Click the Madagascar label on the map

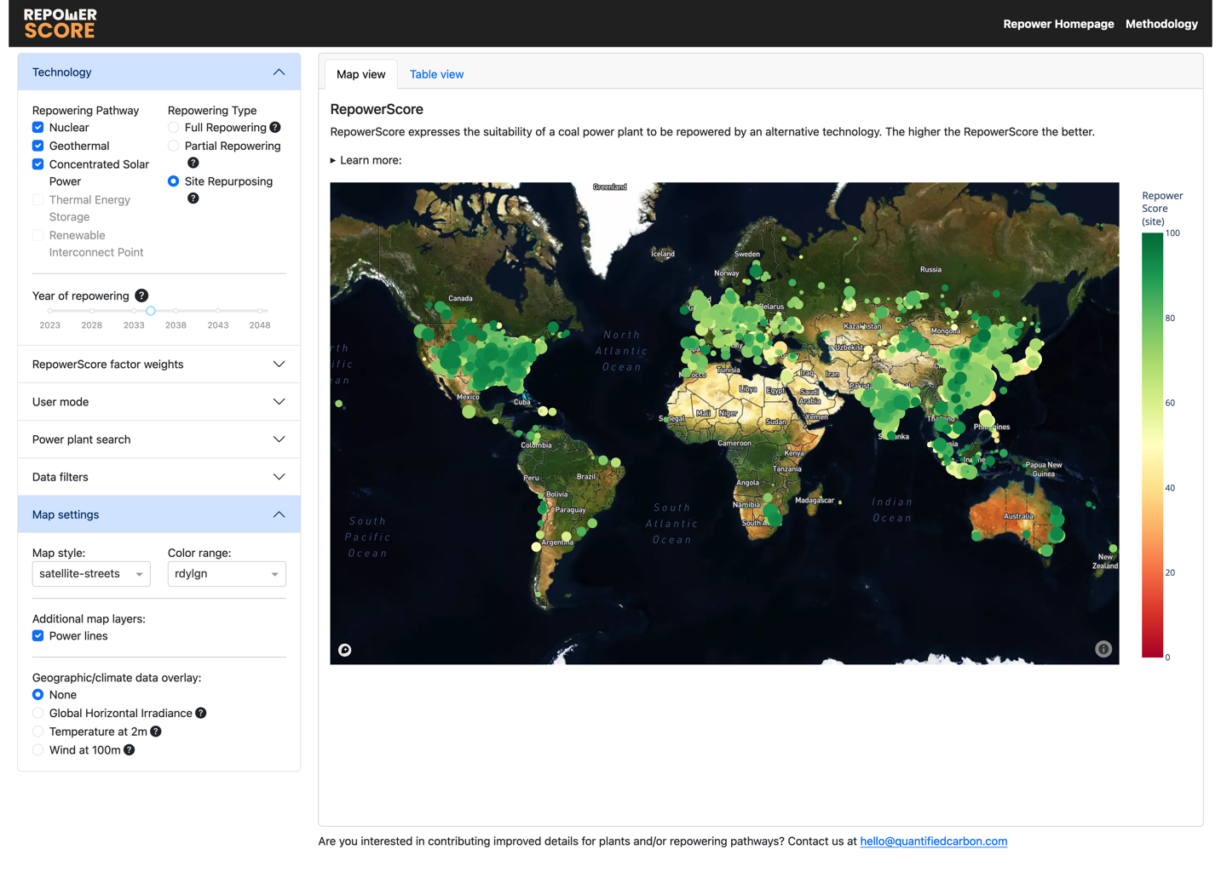(814, 501)
